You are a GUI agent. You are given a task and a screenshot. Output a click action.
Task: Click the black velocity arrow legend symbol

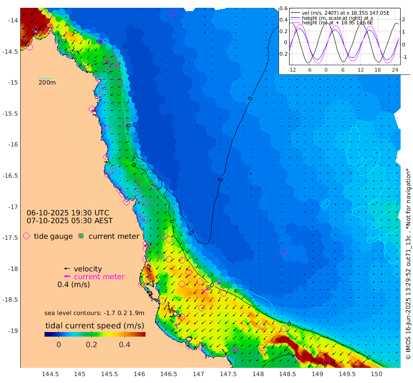click(67, 269)
